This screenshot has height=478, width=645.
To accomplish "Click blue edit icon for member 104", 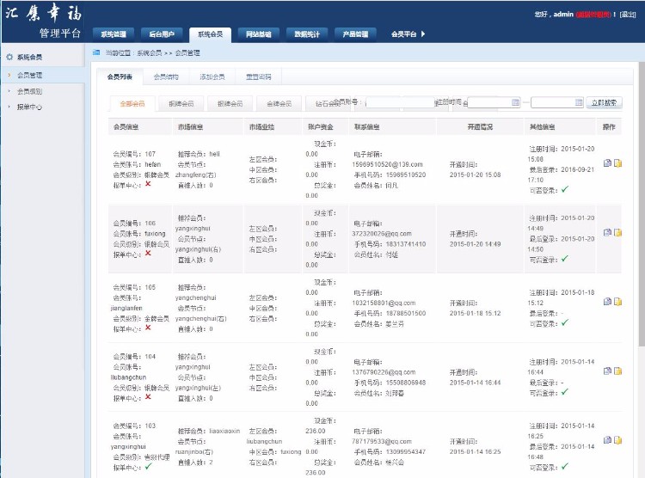I will [x=607, y=371].
